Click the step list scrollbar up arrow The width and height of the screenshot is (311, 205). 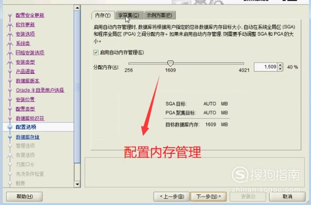coord(77,8)
